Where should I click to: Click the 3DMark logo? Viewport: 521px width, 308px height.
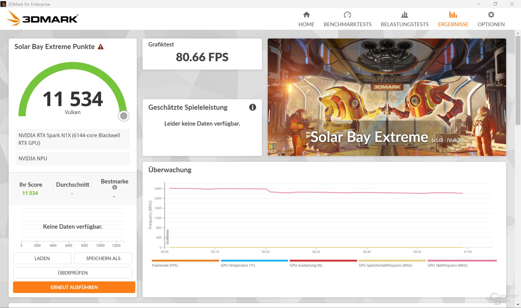point(42,18)
